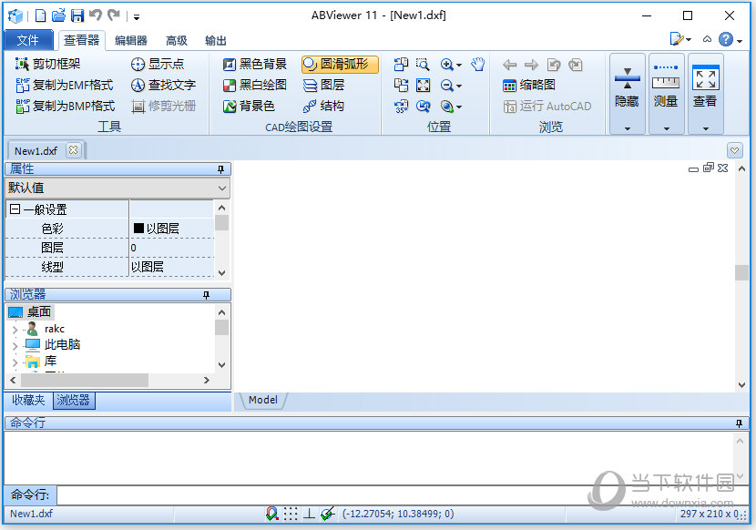Toggle the 黑色背景 black background
The image size is (756, 530).
[254, 64]
